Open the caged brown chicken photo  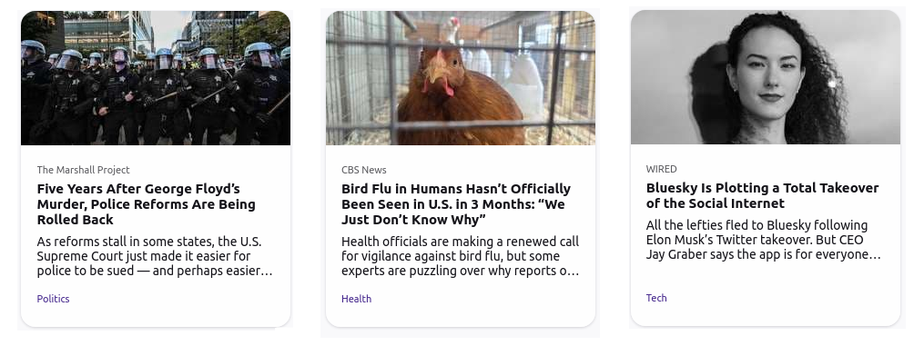(x=461, y=78)
